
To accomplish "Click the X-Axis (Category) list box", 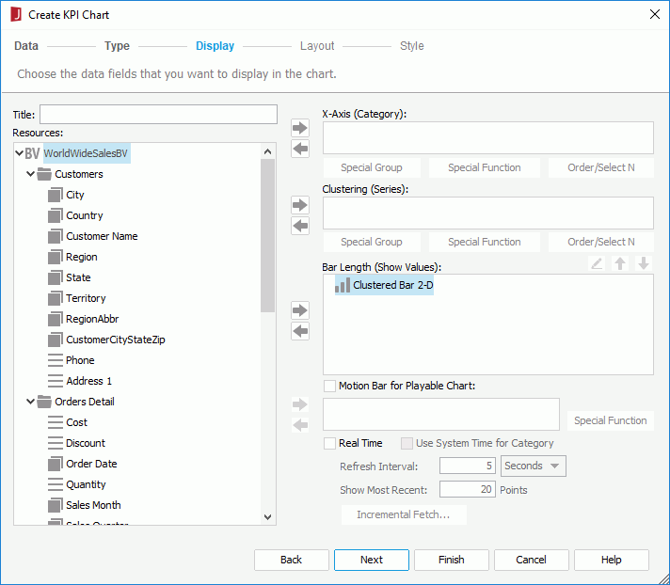I will click(488, 138).
